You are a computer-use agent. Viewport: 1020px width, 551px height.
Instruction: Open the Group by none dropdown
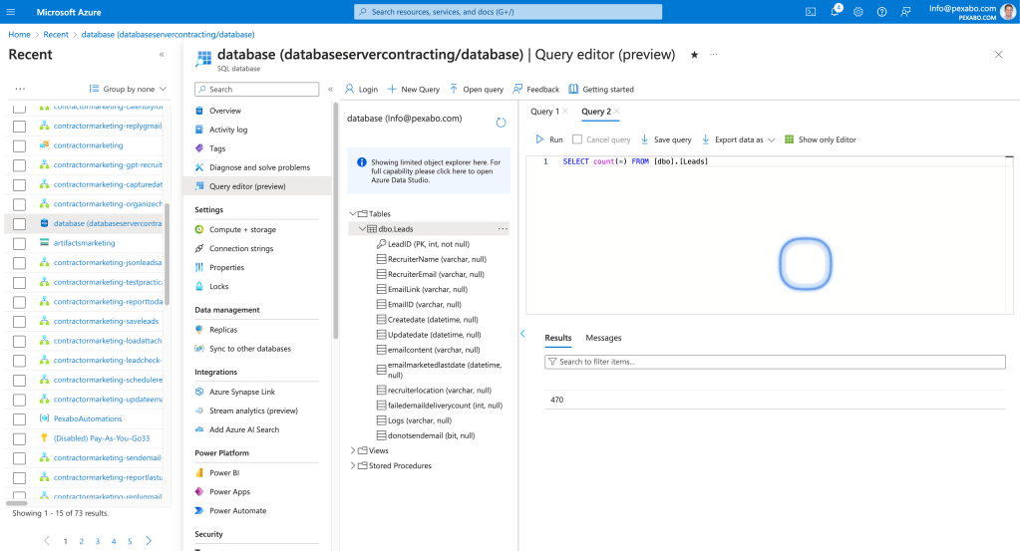[129, 89]
